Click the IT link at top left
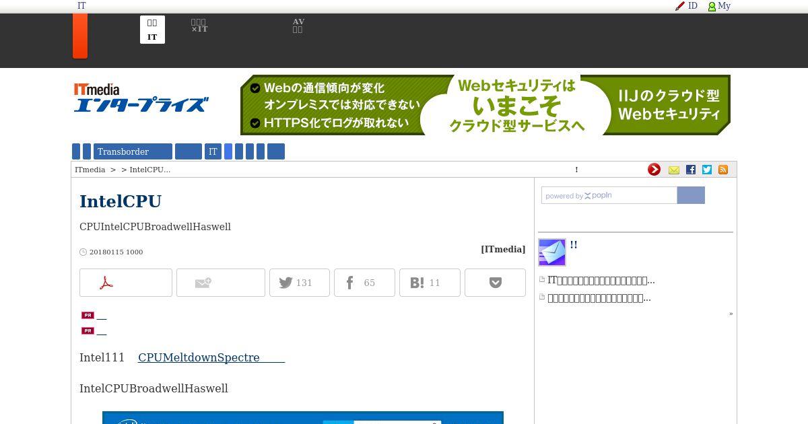The height and width of the screenshot is (424, 808). [x=81, y=6]
